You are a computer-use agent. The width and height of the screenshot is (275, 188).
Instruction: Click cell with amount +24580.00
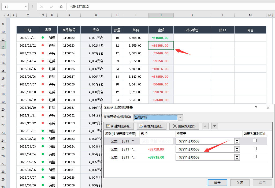[x=161, y=38]
